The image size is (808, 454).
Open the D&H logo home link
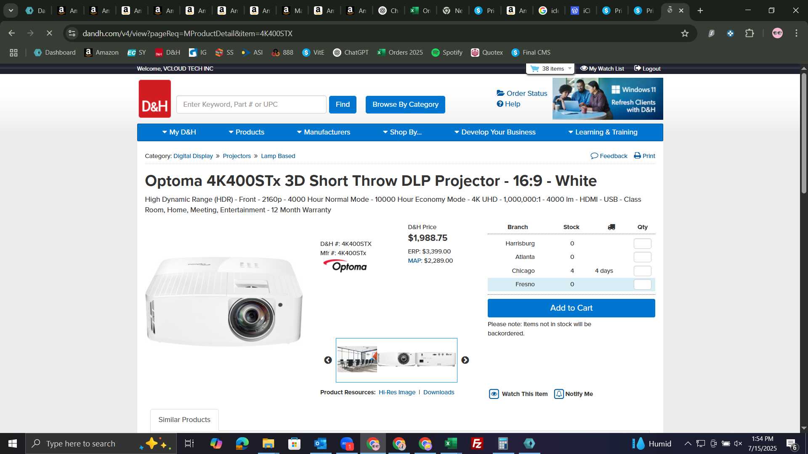click(x=154, y=99)
